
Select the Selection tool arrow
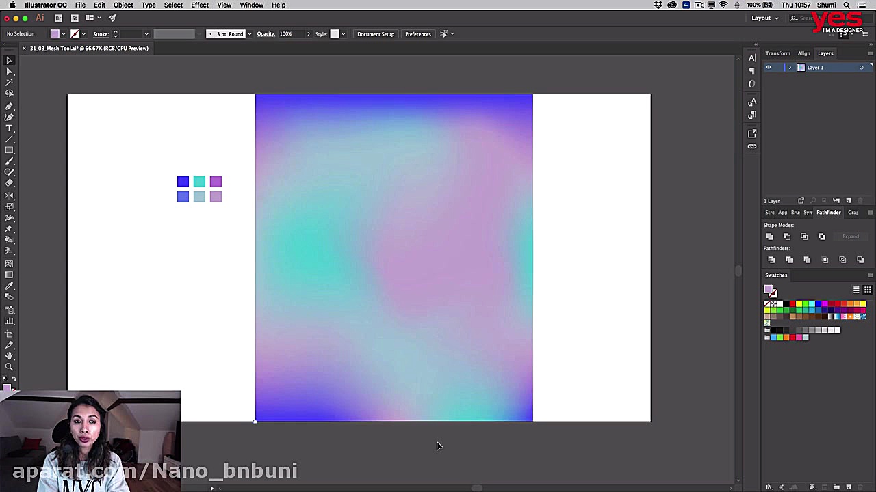coord(10,60)
